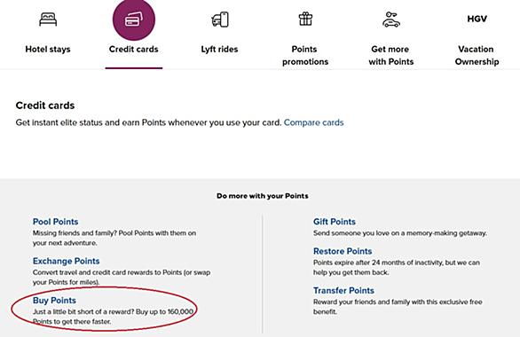Screen dimensions: 520x337
Task: Follow the Compare cards link
Action: 314,122
